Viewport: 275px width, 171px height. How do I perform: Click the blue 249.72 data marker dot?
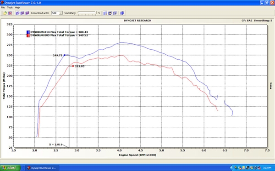pos(64,55)
